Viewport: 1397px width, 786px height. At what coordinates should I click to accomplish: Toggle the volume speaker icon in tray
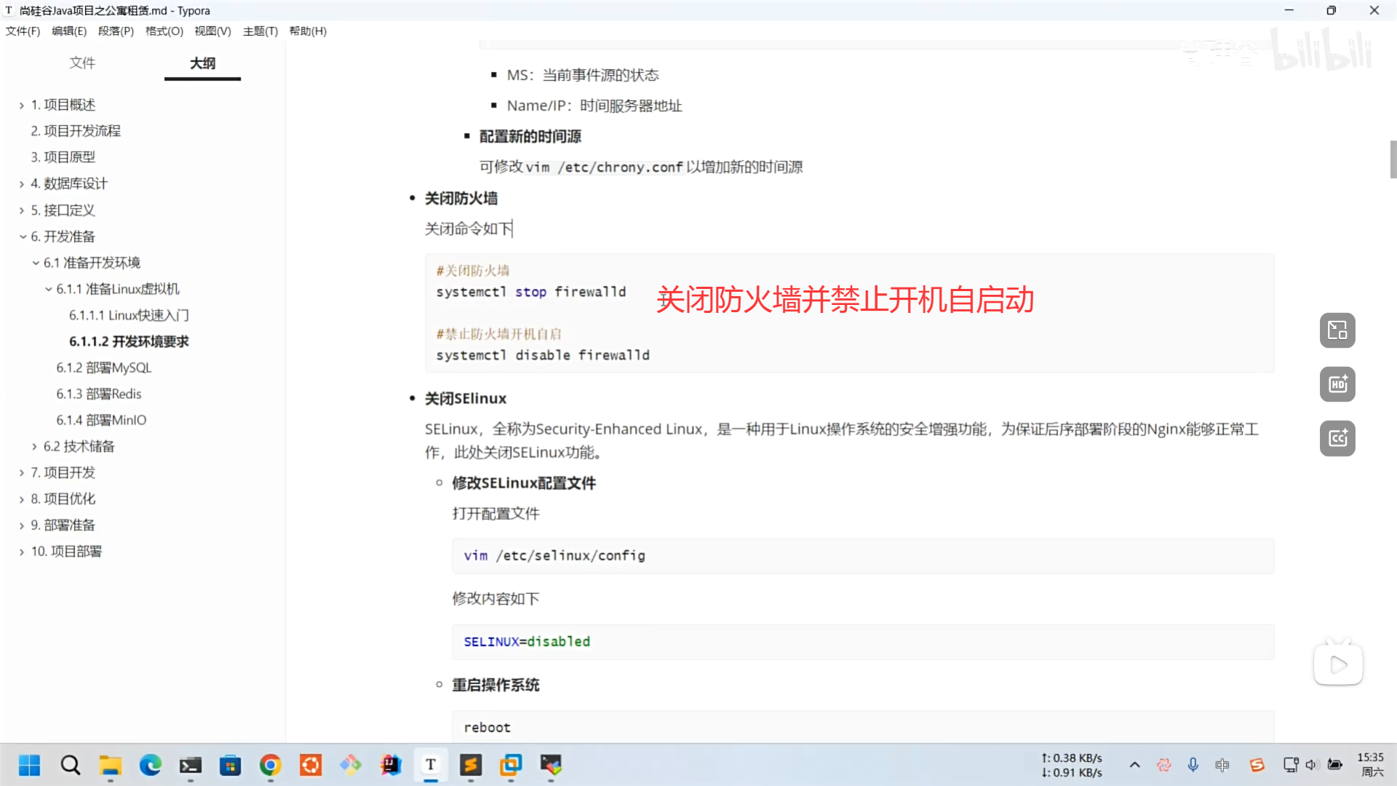click(1311, 765)
